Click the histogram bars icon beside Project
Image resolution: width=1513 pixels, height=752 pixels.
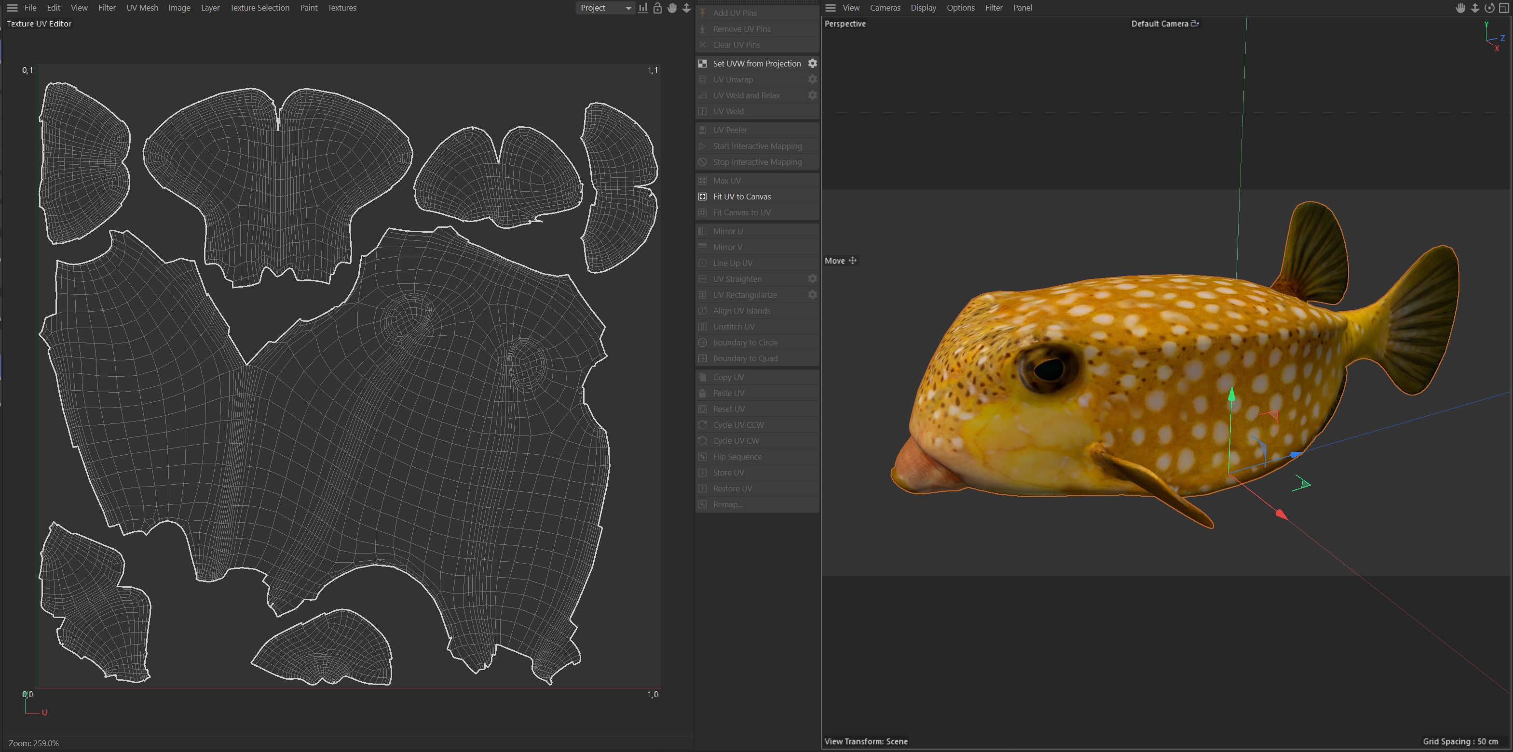pyautogui.click(x=643, y=8)
